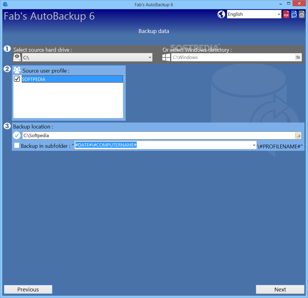Image resolution: width=308 pixels, height=298 pixels.
Task: Click the Previous button
Action: coord(28,289)
